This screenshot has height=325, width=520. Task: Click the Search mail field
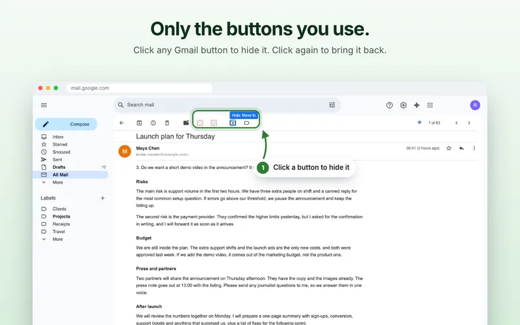tap(227, 105)
